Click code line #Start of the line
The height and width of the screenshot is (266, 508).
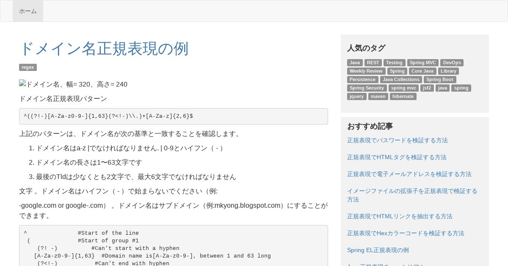point(108,233)
